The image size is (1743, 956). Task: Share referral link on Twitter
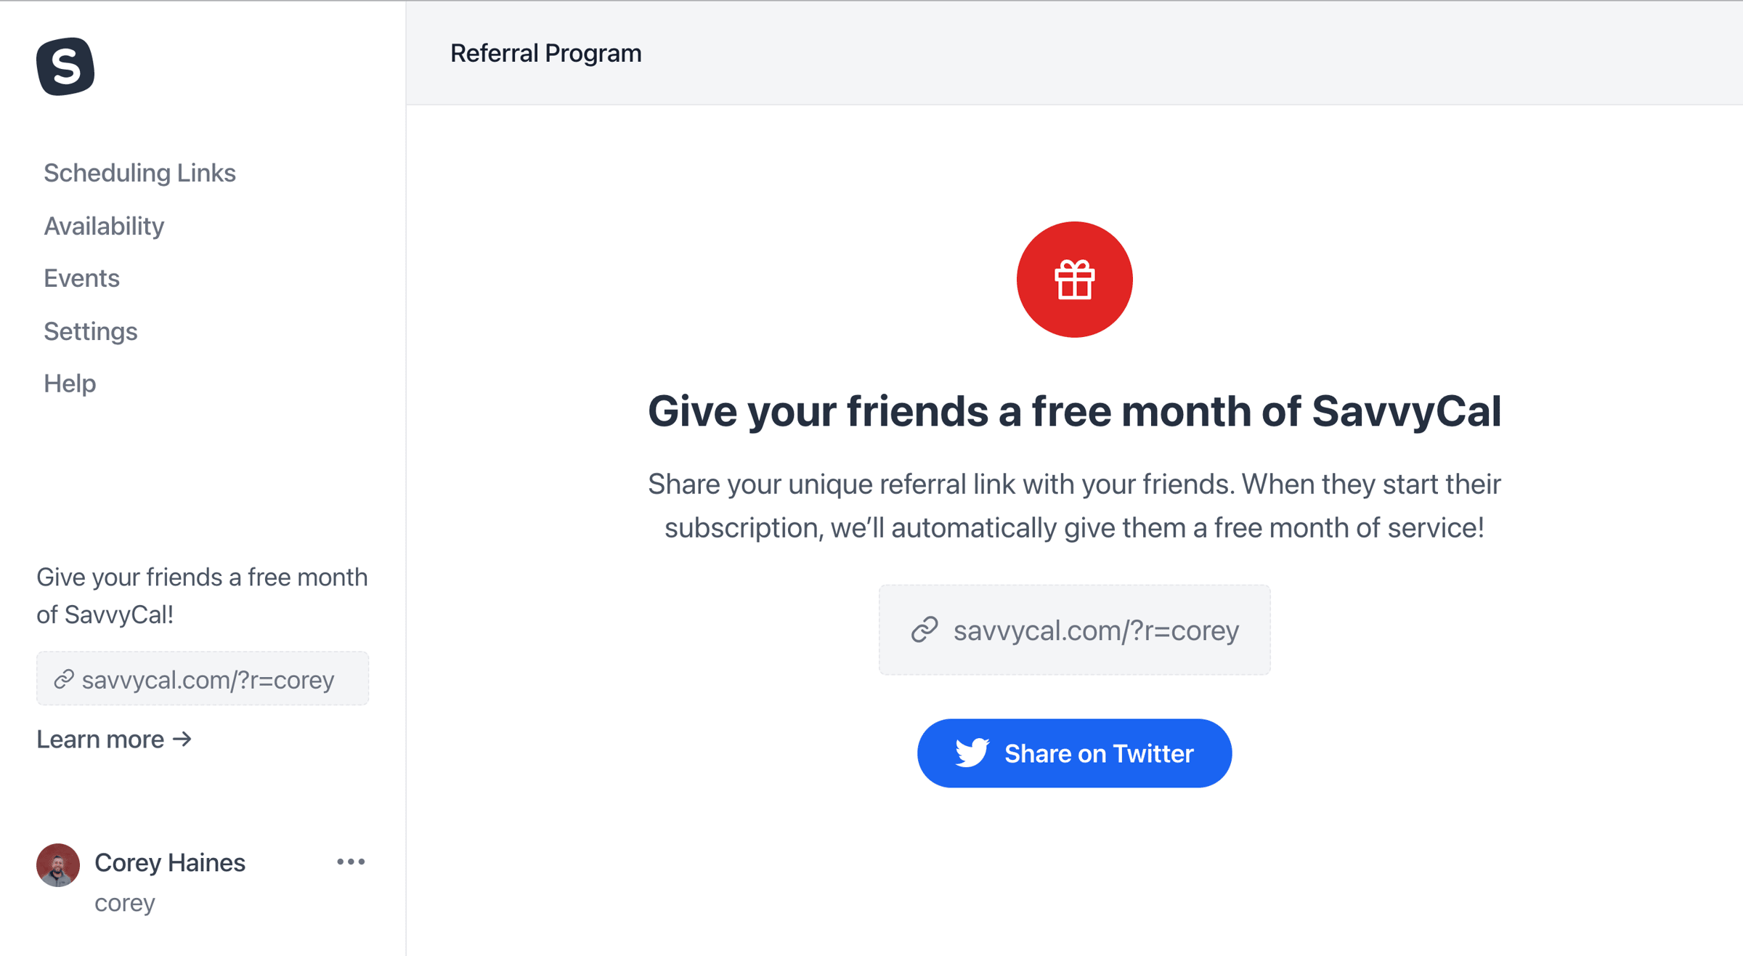tap(1074, 753)
